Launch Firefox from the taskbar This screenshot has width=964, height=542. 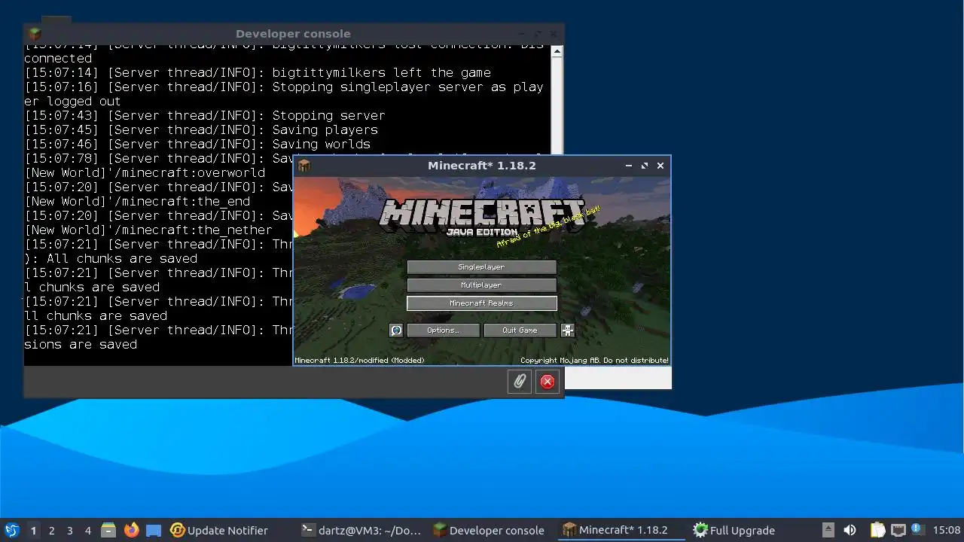[132, 530]
